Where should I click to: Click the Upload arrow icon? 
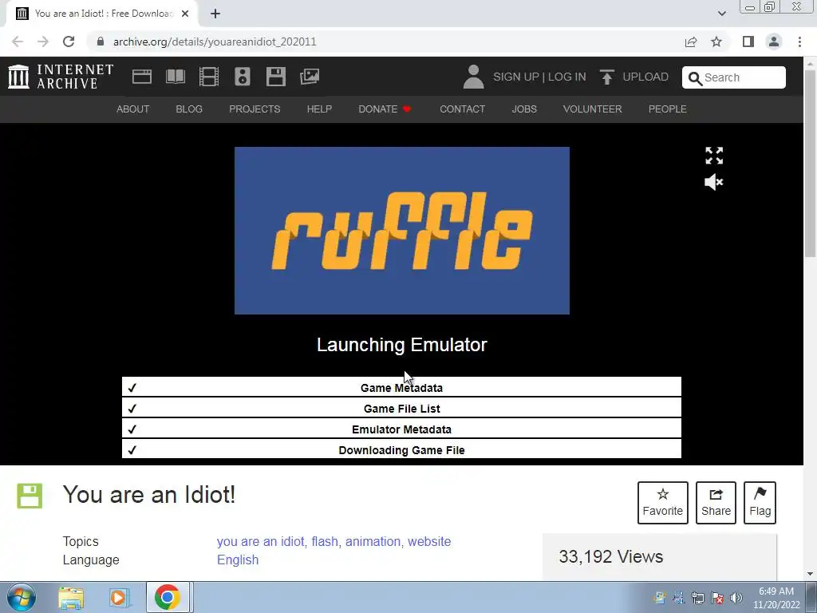point(606,77)
